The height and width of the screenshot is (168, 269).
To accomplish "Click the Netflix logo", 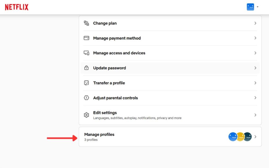I will click(17, 7).
